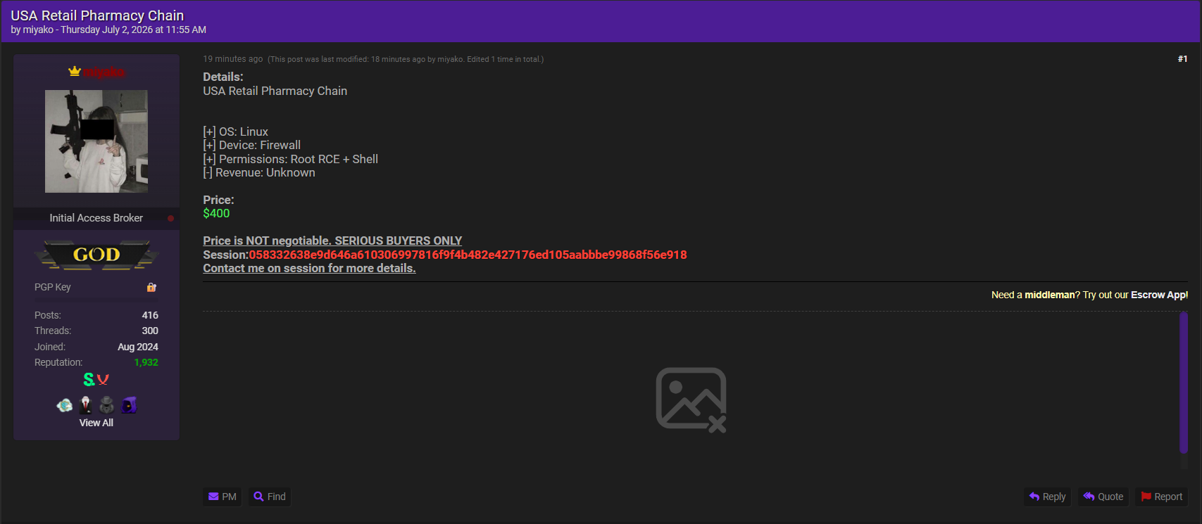Click the red V badge icon
1202x524 pixels.
coord(103,380)
